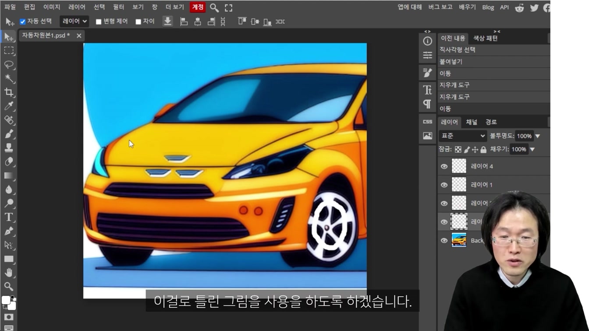Image resolution: width=589 pixels, height=331 pixels.
Task: Toggle lock transparent pixels checkerboard icon
Action: tap(458, 150)
